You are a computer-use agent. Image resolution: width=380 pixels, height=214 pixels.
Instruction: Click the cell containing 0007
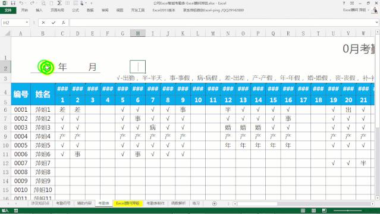tap(21, 163)
